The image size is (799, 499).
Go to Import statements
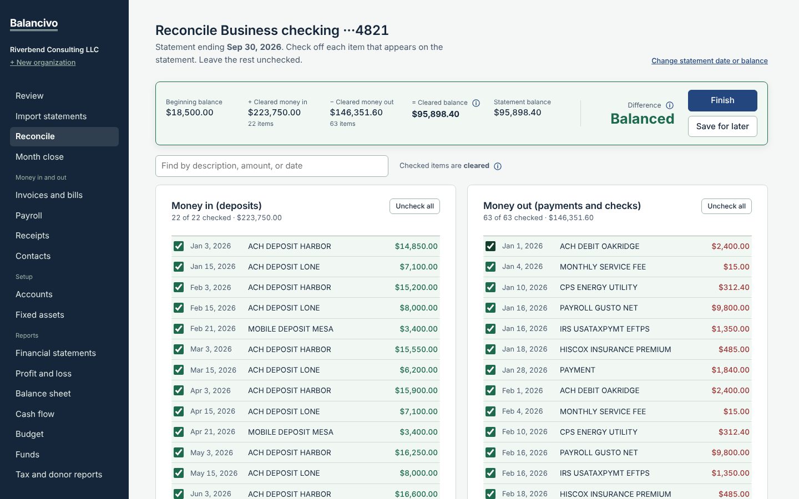point(64,116)
